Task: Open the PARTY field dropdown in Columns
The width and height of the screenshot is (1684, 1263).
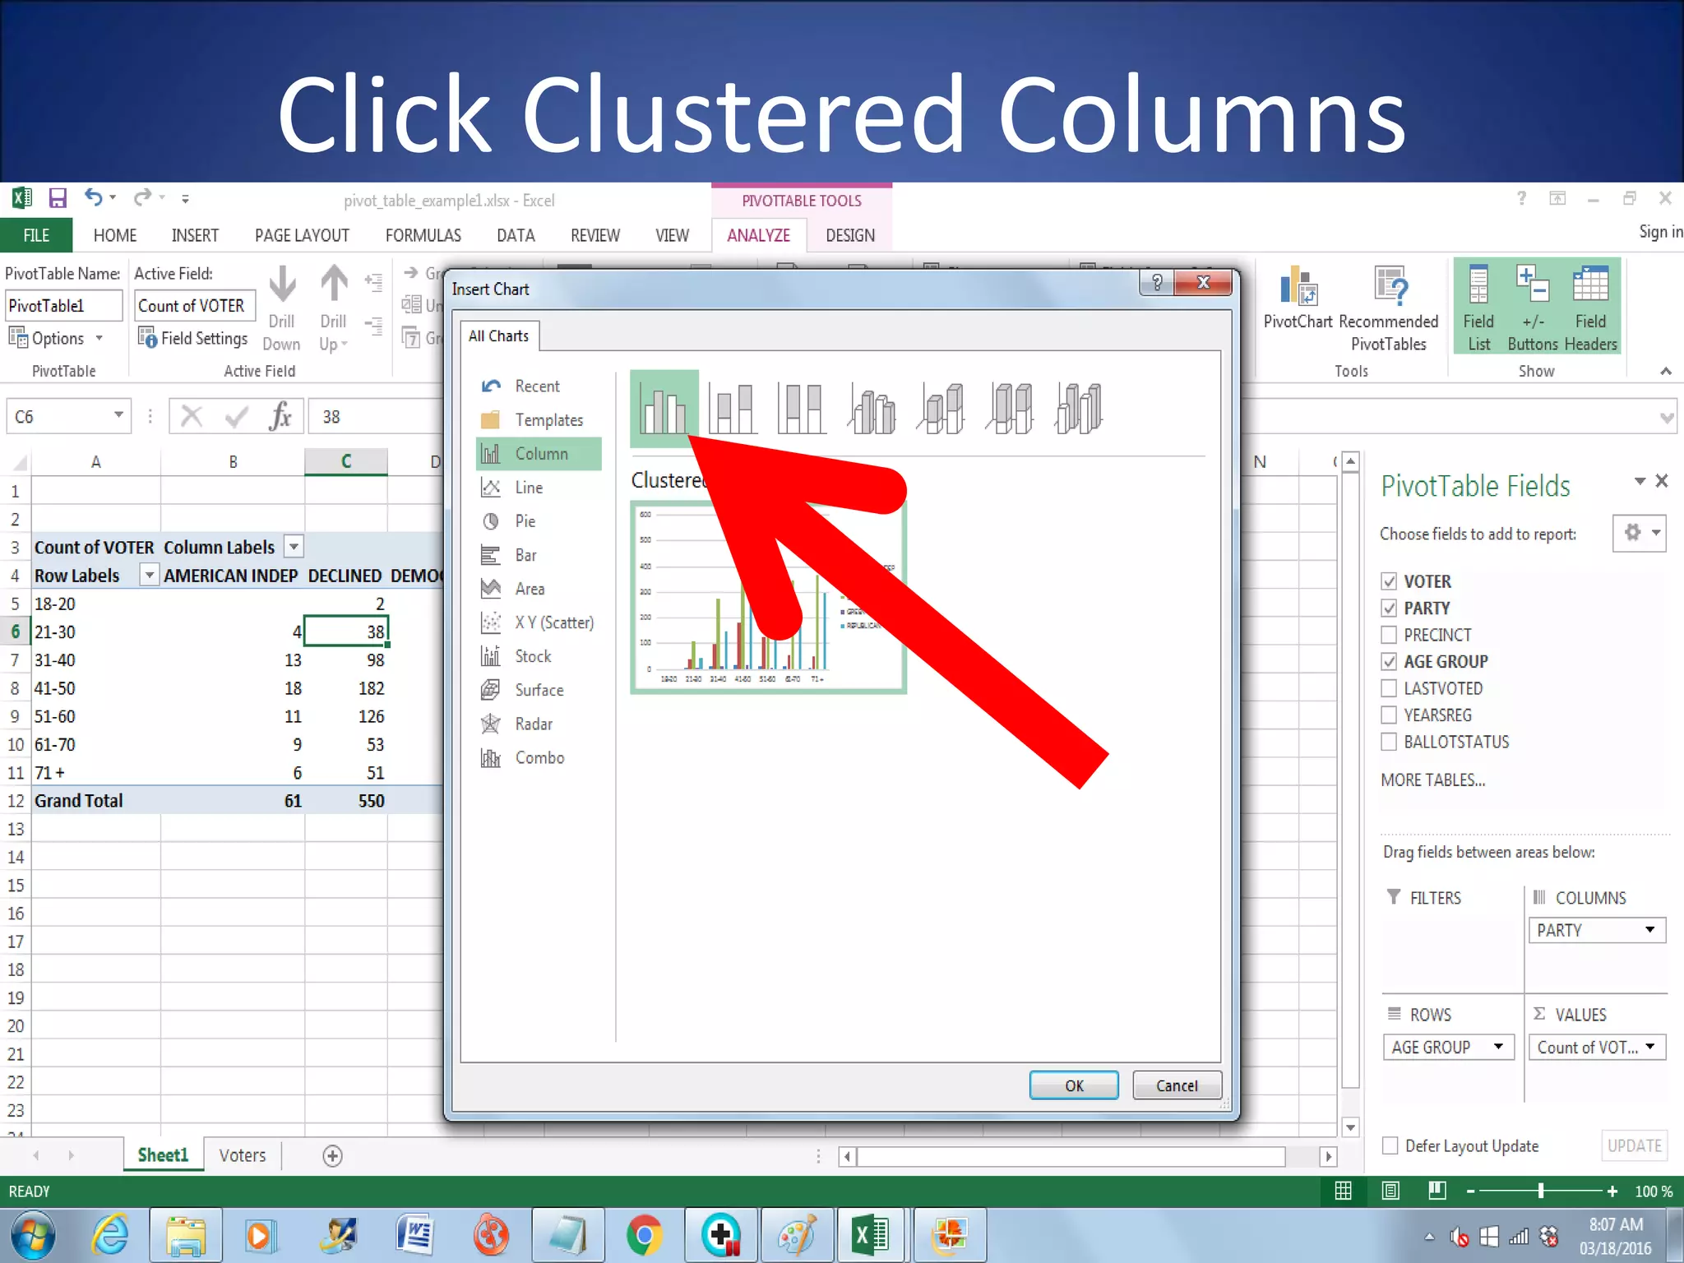Action: pyautogui.click(x=1649, y=930)
